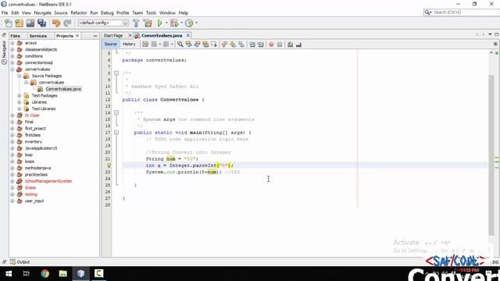The height and width of the screenshot is (281, 500).
Task: Toggle Rectangular Selection in editor toolbar
Action: tap(213, 44)
